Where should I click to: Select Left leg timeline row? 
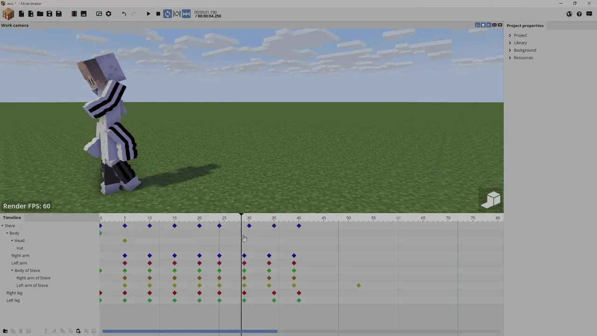click(13, 301)
